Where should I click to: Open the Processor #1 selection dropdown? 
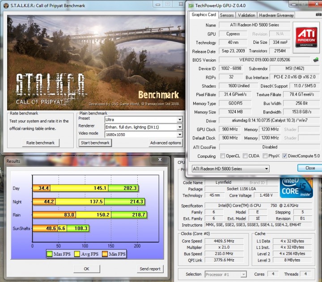tap(225, 274)
